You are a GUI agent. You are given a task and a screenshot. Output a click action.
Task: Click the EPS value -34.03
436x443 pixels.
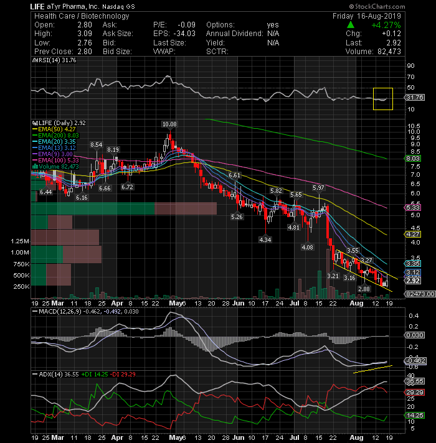[x=184, y=34]
